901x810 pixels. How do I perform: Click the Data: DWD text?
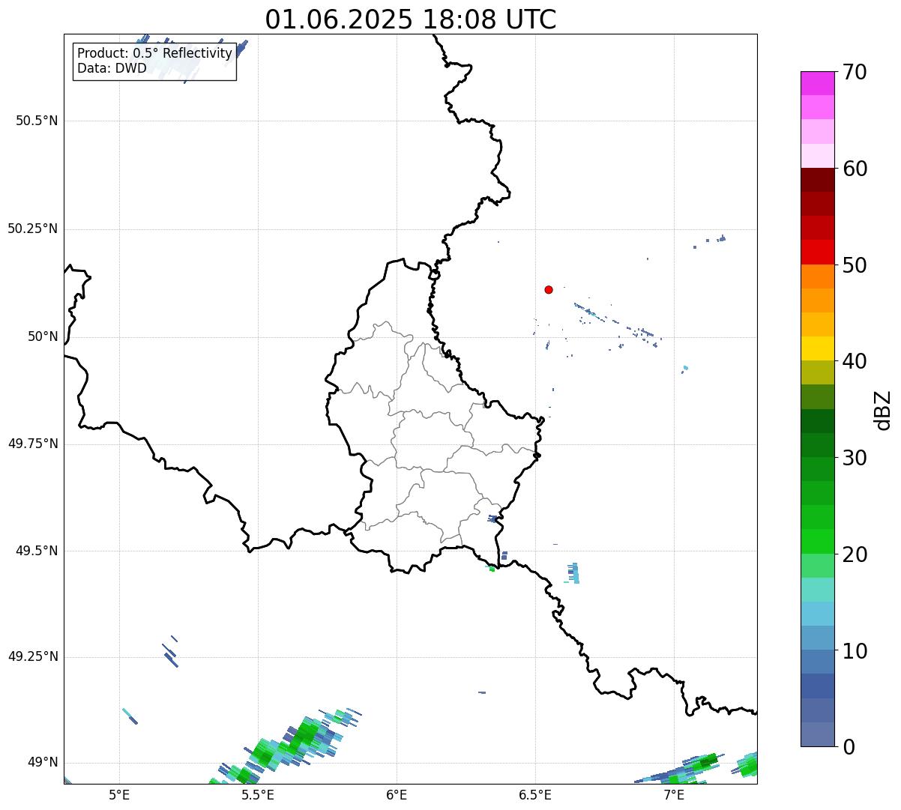point(112,69)
